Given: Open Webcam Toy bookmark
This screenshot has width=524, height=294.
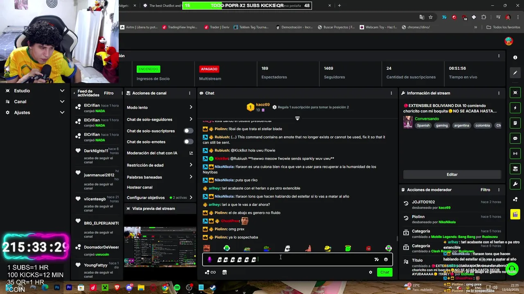Looking at the screenshot, I should 378,27.
